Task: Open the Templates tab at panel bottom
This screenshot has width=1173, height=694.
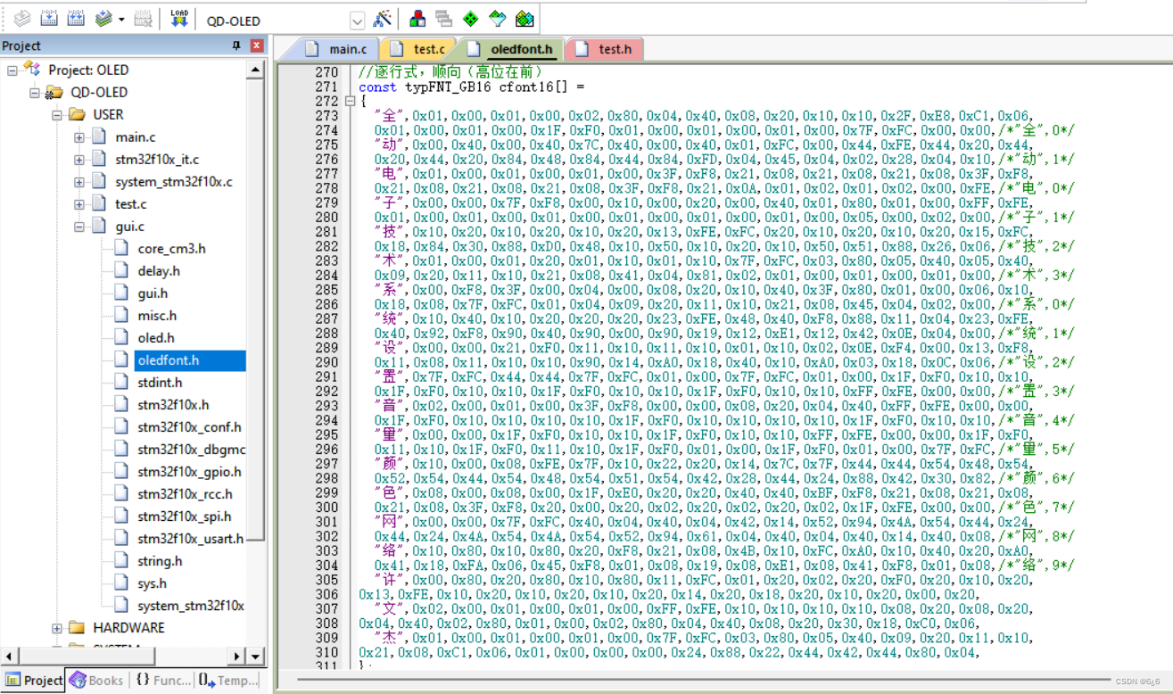Action: (x=228, y=681)
